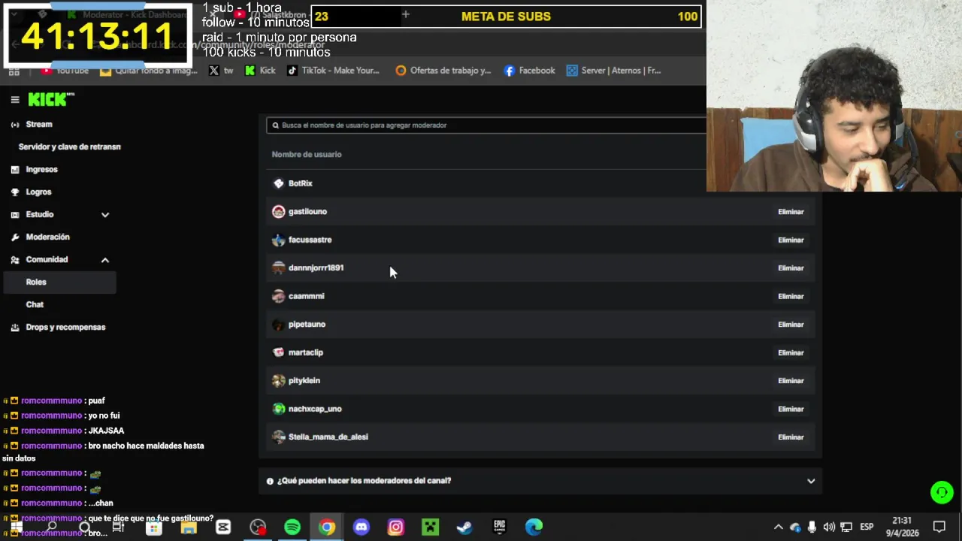
Task: Open File Explorer from the taskbar
Action: pyautogui.click(x=189, y=527)
